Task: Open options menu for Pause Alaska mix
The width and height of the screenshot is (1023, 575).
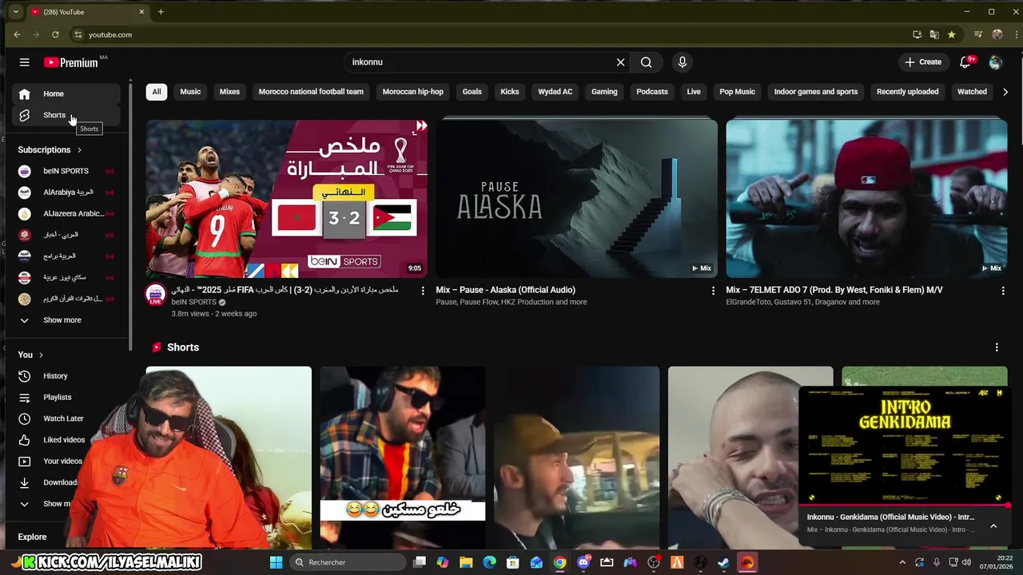Action: [x=713, y=291]
